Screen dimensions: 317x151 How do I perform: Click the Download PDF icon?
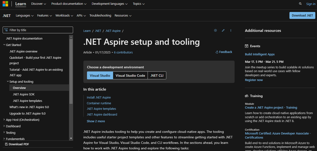(6, 144)
